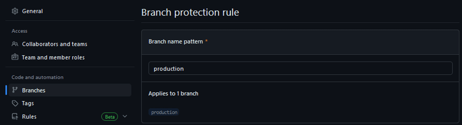Viewport: 462px width, 125px height.
Task: Open Team and member roles settings
Action: click(53, 57)
